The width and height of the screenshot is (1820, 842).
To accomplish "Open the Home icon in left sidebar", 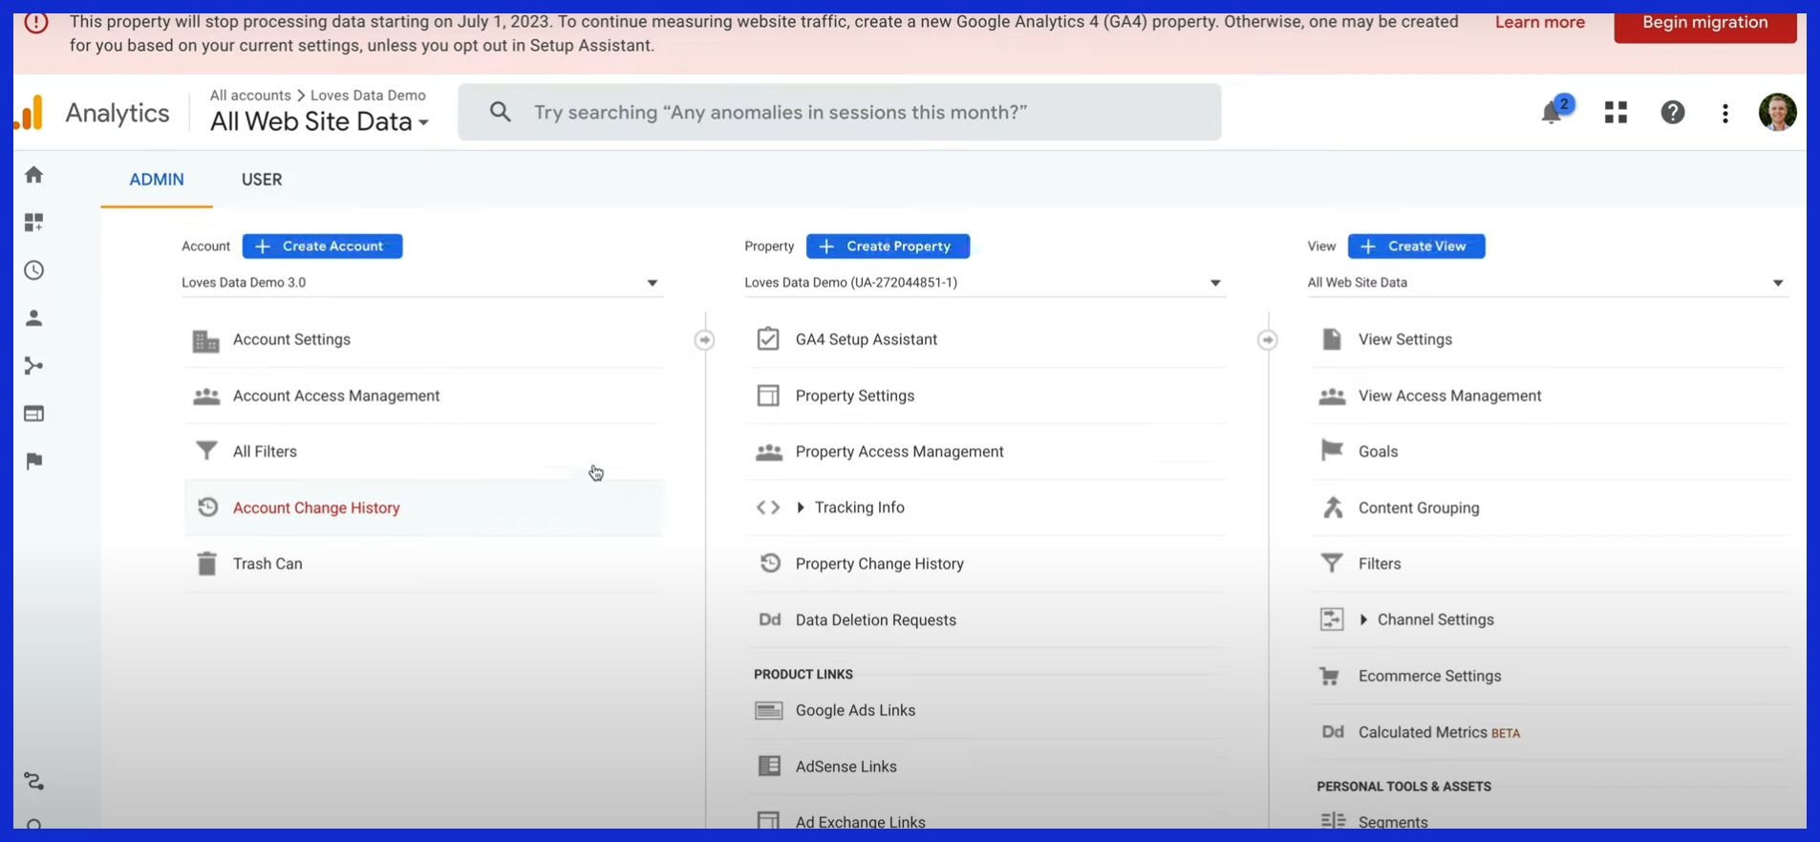I will click(34, 174).
